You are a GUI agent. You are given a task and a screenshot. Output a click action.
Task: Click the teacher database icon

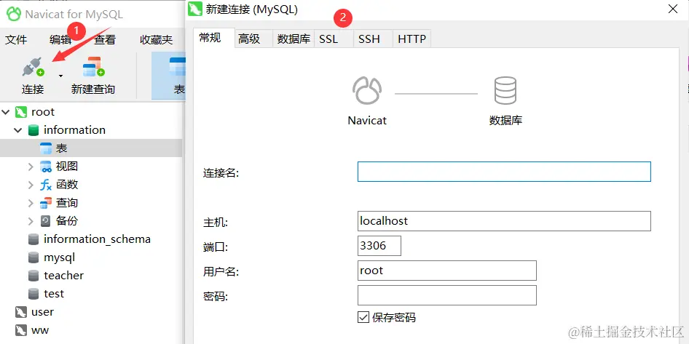(x=33, y=276)
